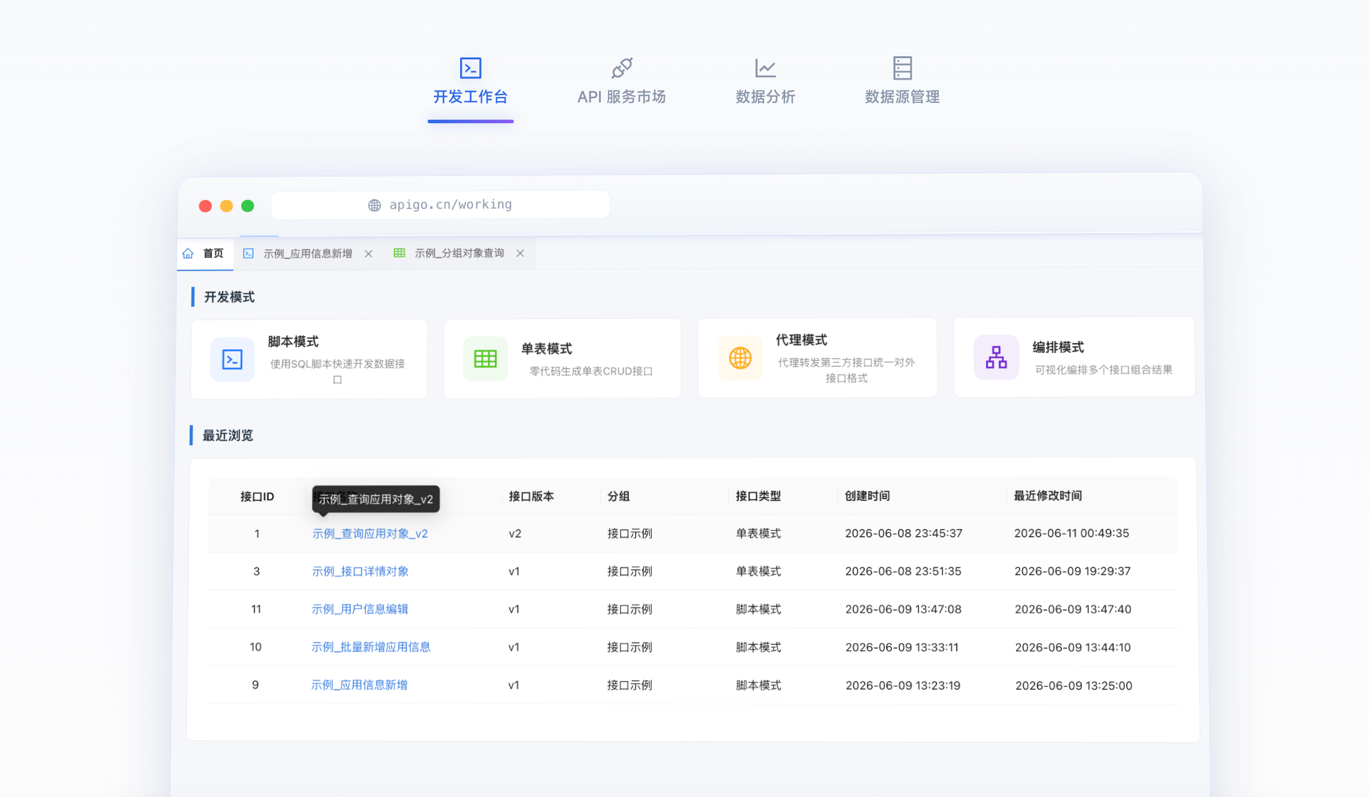Click the 示例_查询应用对象_v2 dark tooltip
The image size is (1369, 797).
click(x=376, y=499)
